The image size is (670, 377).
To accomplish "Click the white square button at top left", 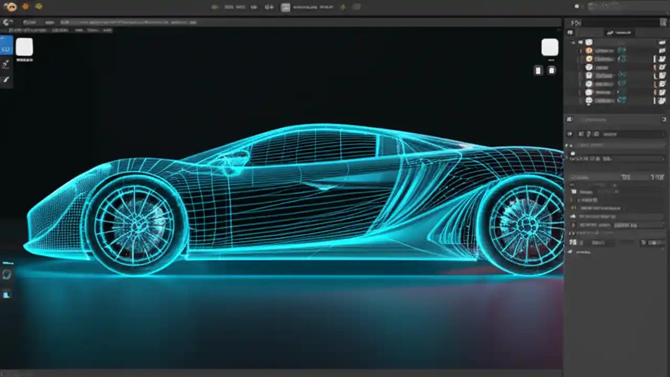I will click(25, 47).
